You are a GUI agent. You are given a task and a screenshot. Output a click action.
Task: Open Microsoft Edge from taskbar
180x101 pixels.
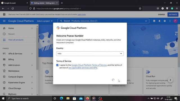click(61, 98)
